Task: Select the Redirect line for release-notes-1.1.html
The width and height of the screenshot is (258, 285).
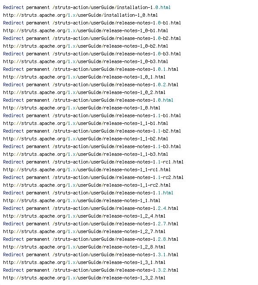Action: (x=88, y=193)
